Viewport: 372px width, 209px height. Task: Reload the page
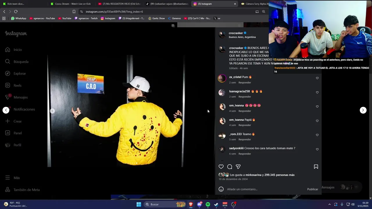click(x=16, y=12)
